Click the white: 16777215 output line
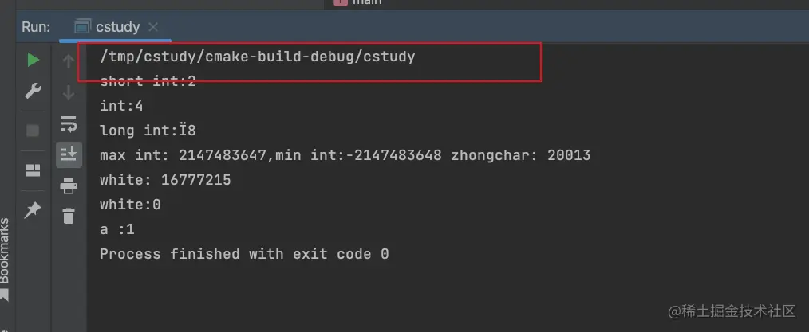This screenshot has width=809, height=332. 165,180
